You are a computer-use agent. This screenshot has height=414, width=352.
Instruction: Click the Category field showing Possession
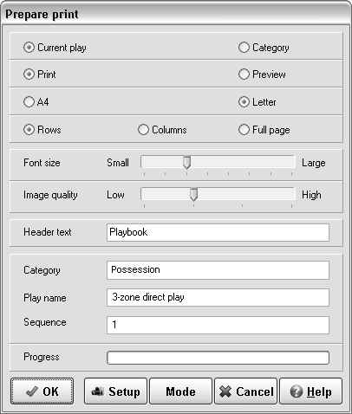218,270
